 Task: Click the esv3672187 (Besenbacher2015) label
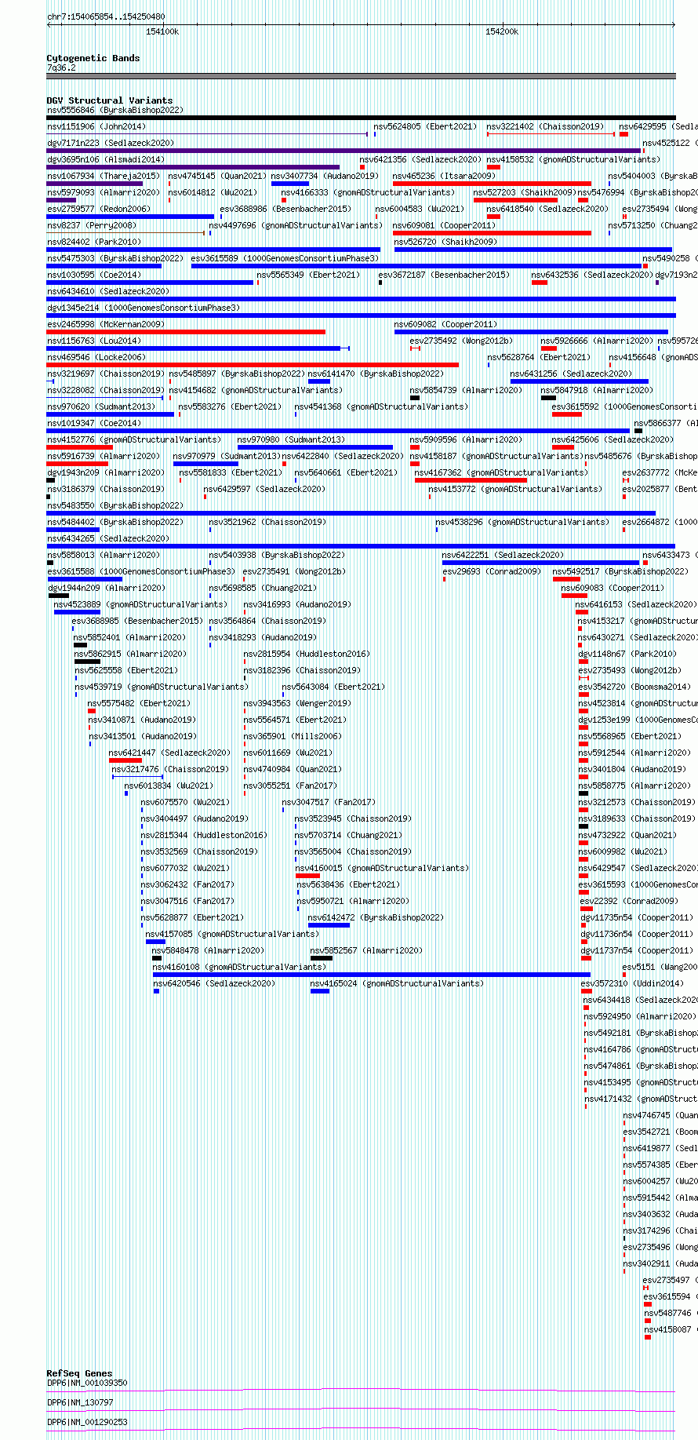(444, 275)
